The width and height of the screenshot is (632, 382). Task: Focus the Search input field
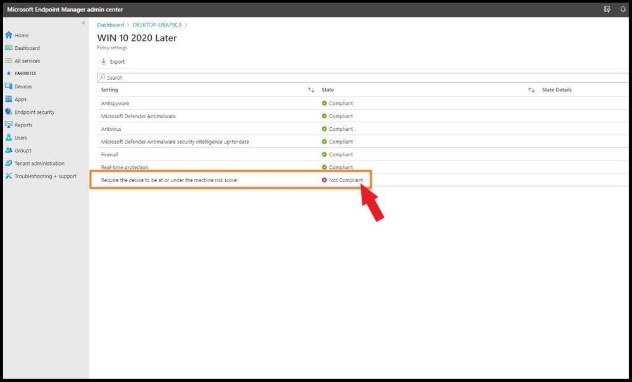coord(362,77)
